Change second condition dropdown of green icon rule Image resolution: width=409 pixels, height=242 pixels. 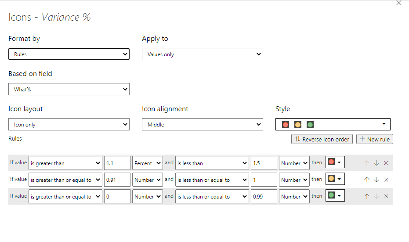(x=212, y=196)
